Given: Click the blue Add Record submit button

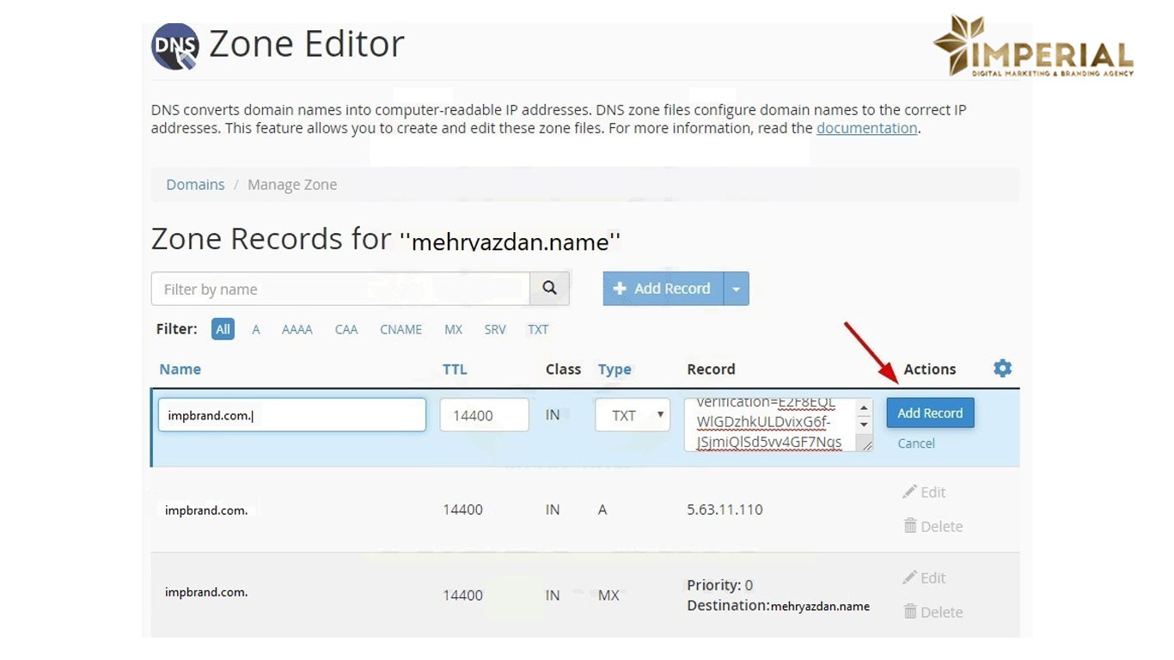Looking at the screenshot, I should click(930, 413).
